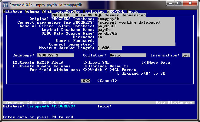Click the empty User's Password field
Screen dimensions: 200x122
tap(136, 41)
